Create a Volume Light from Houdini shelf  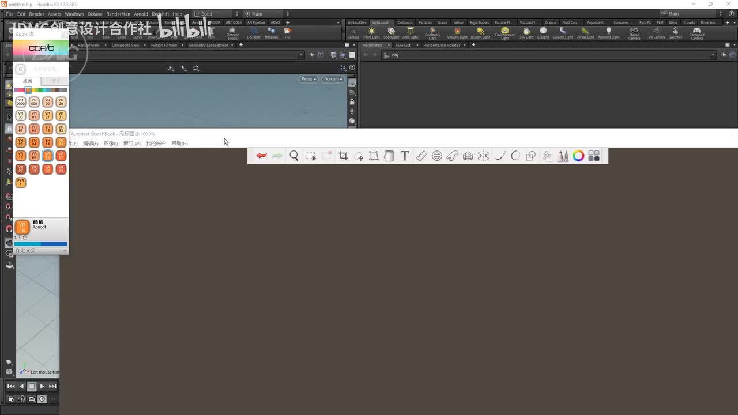point(457,33)
